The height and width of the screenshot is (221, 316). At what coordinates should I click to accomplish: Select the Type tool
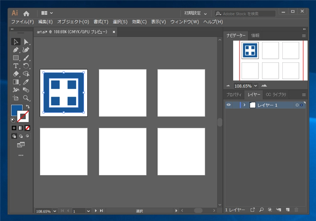coord(16,66)
